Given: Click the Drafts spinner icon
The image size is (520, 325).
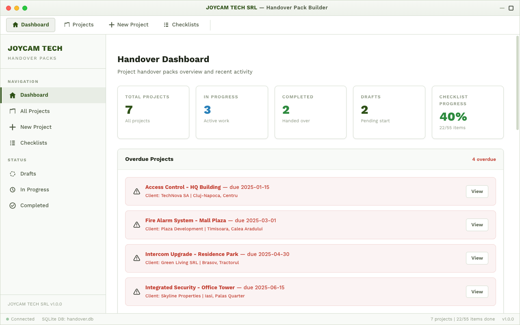Looking at the screenshot, I should (x=13, y=173).
